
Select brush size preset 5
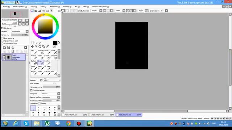(55, 108)
